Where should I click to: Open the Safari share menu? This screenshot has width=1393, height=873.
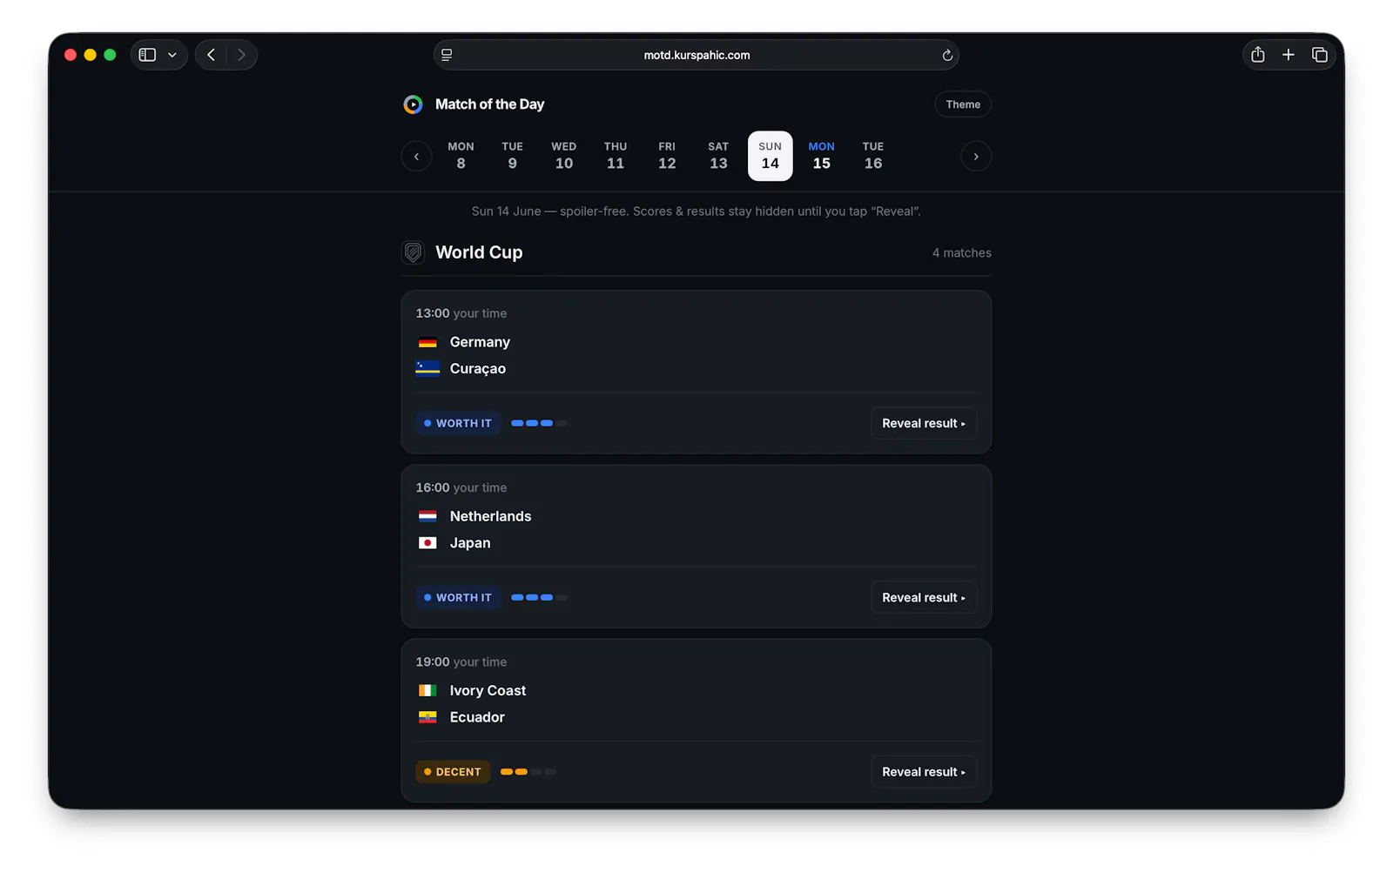pos(1258,55)
